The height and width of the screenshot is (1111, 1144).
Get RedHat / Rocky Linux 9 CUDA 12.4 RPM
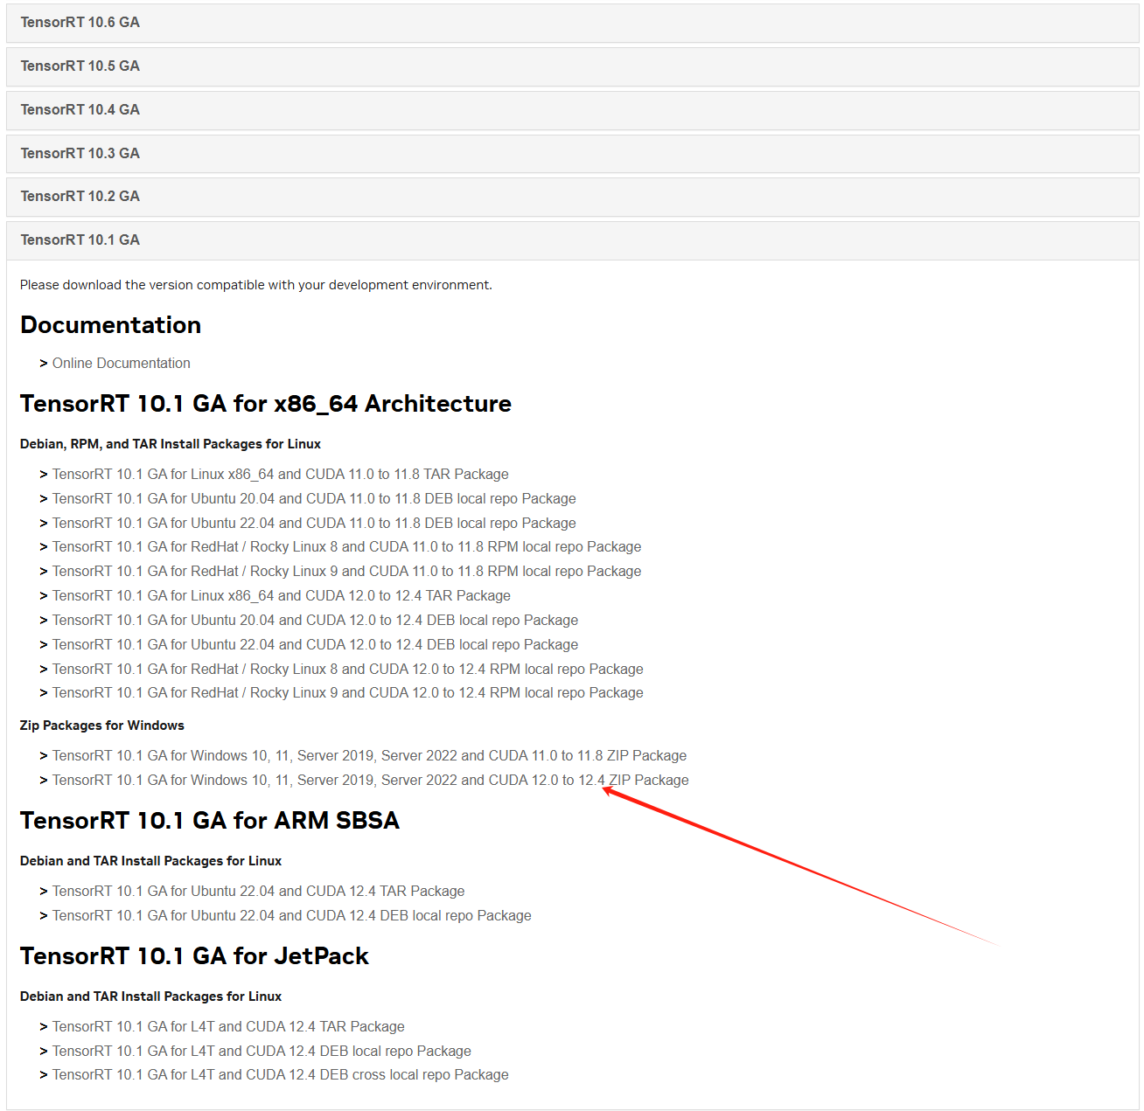[x=347, y=693]
